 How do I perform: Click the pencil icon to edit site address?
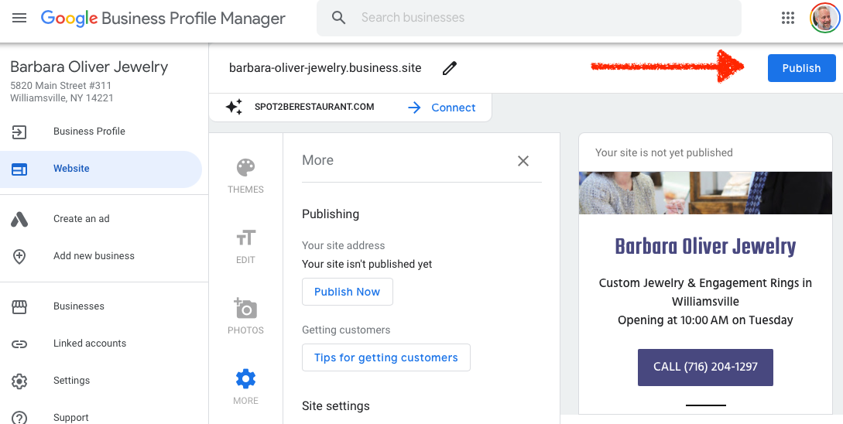coord(450,68)
